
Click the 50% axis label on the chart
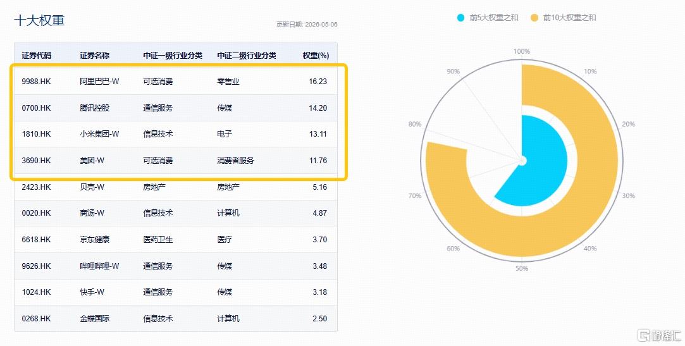pos(522,269)
